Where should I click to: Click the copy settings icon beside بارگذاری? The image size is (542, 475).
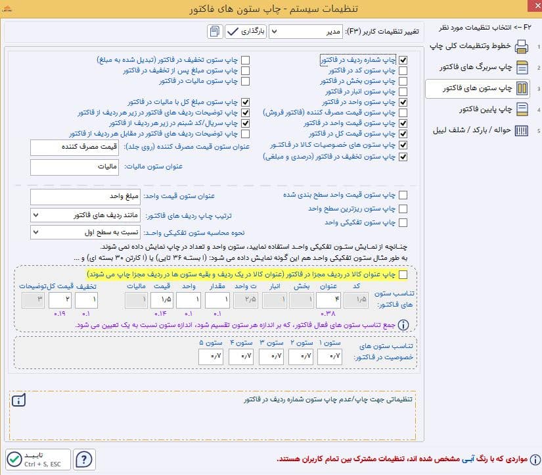click(215, 32)
